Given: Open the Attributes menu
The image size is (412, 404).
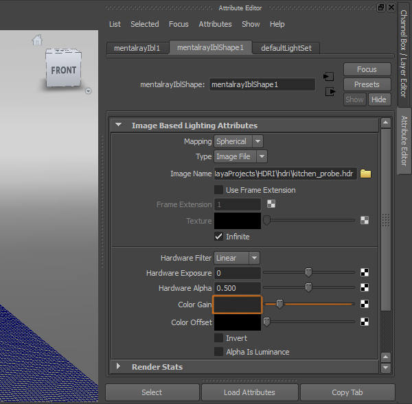Looking at the screenshot, I should click(x=215, y=24).
